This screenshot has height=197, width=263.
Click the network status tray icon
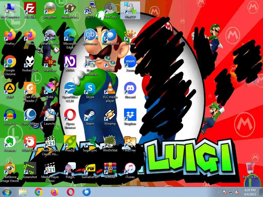pyautogui.click(x=231, y=192)
